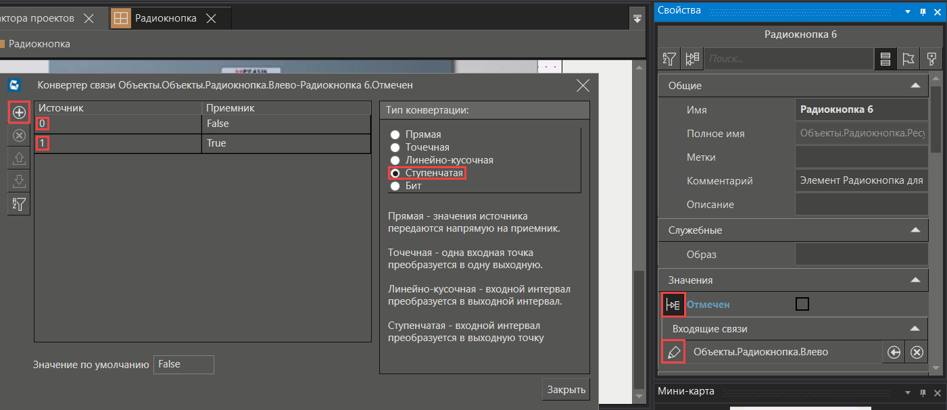This screenshot has height=410, width=947.
Task: Switch to the Радиокнопка tab
Action: (165, 18)
